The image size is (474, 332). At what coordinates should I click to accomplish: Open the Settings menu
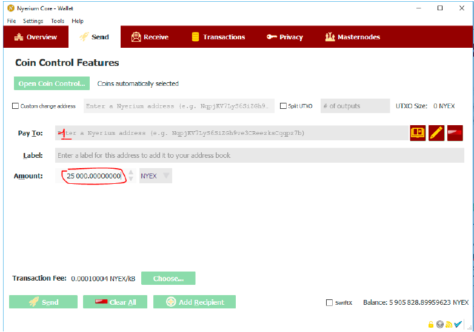click(33, 21)
